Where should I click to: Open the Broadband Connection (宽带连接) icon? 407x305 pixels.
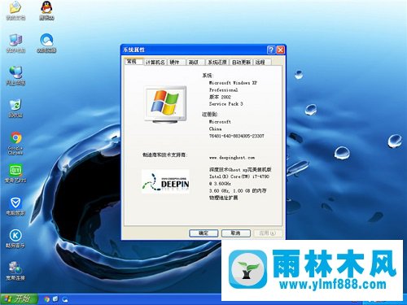[x=15, y=271]
